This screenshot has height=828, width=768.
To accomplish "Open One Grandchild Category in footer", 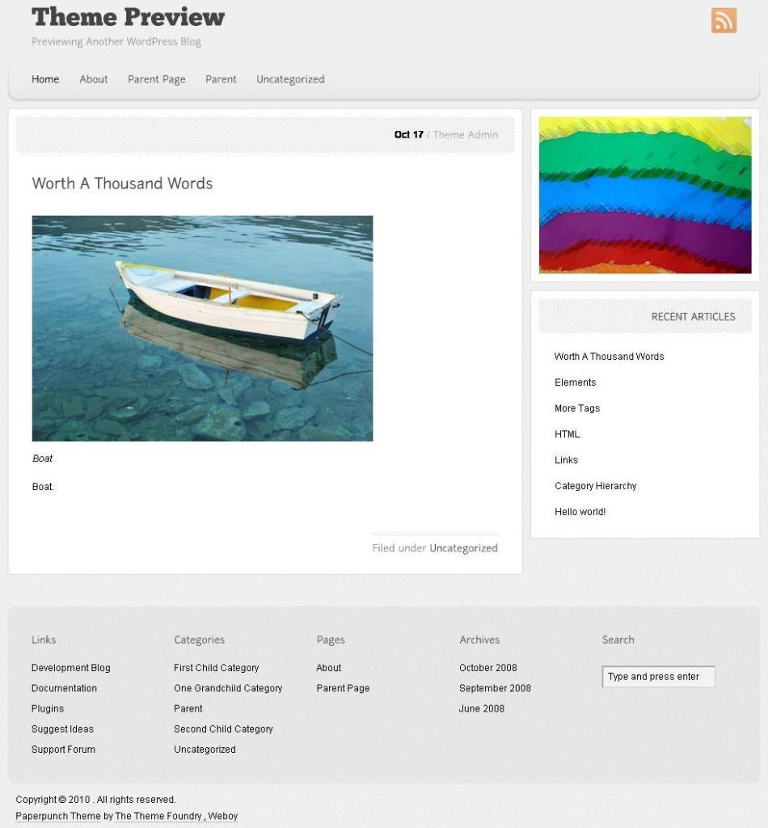I will 228,688.
